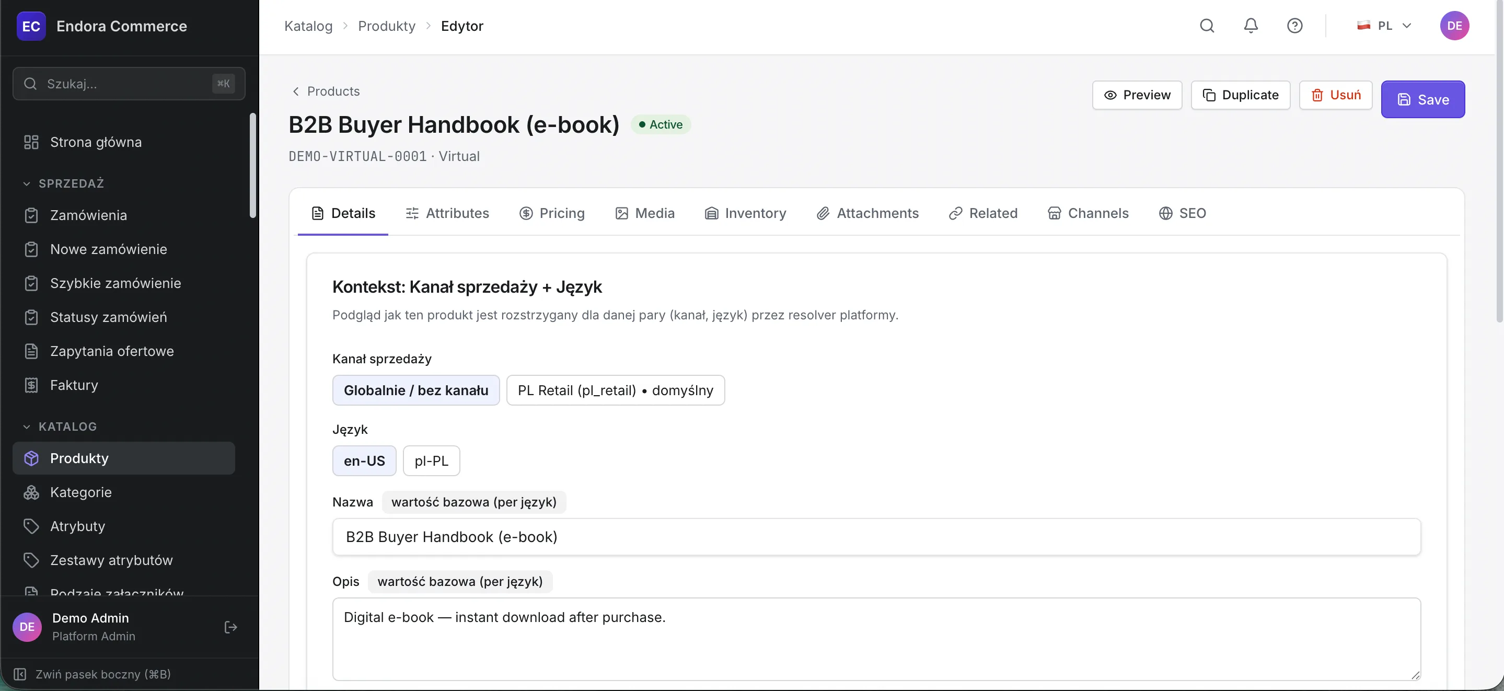Save the product
The width and height of the screenshot is (1504, 691).
[x=1422, y=99]
